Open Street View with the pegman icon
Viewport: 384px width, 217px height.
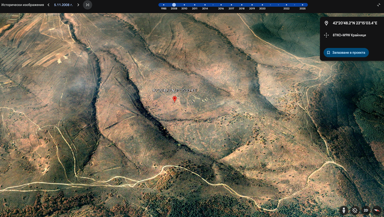click(344, 210)
